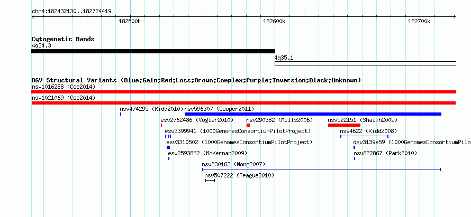Click the DGV Structural Variants track title
Image resolution: width=471 pixels, height=217 pixels.
pos(196,80)
